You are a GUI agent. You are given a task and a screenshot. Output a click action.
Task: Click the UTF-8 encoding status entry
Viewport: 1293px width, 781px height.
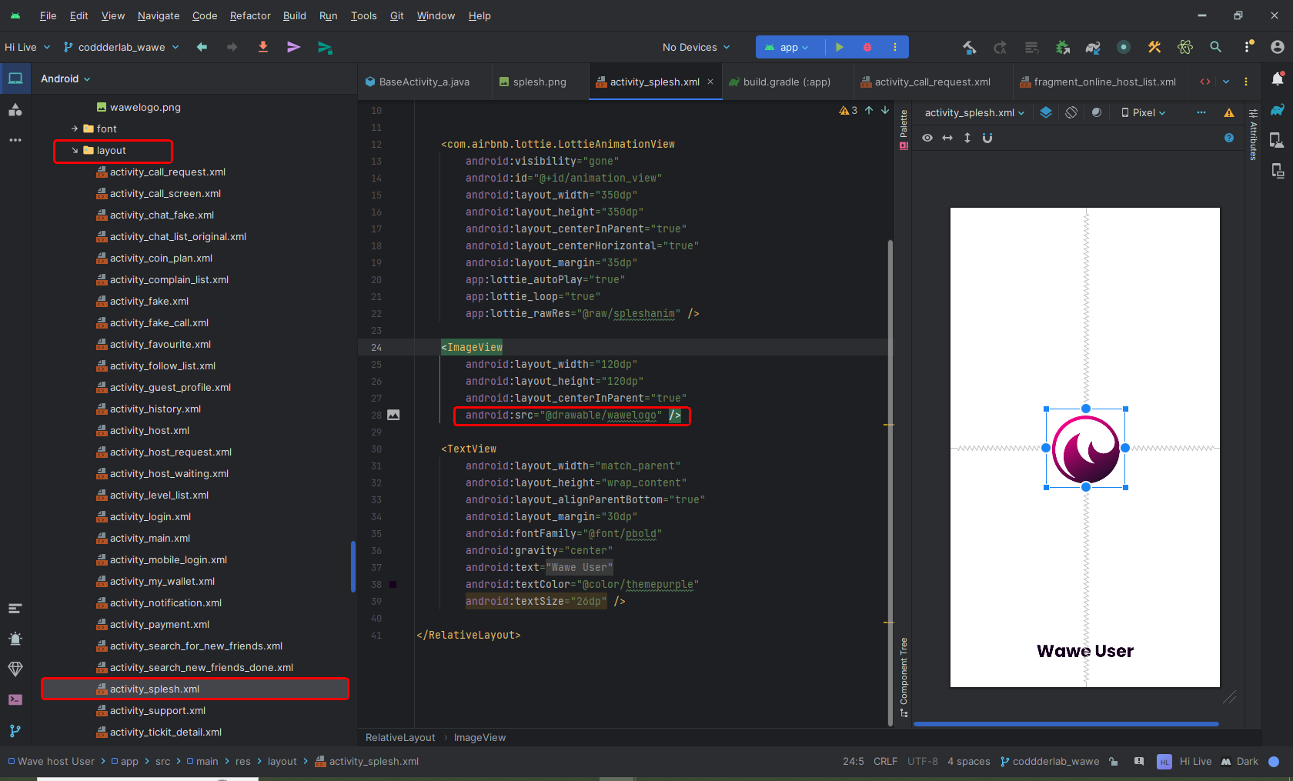click(x=922, y=761)
